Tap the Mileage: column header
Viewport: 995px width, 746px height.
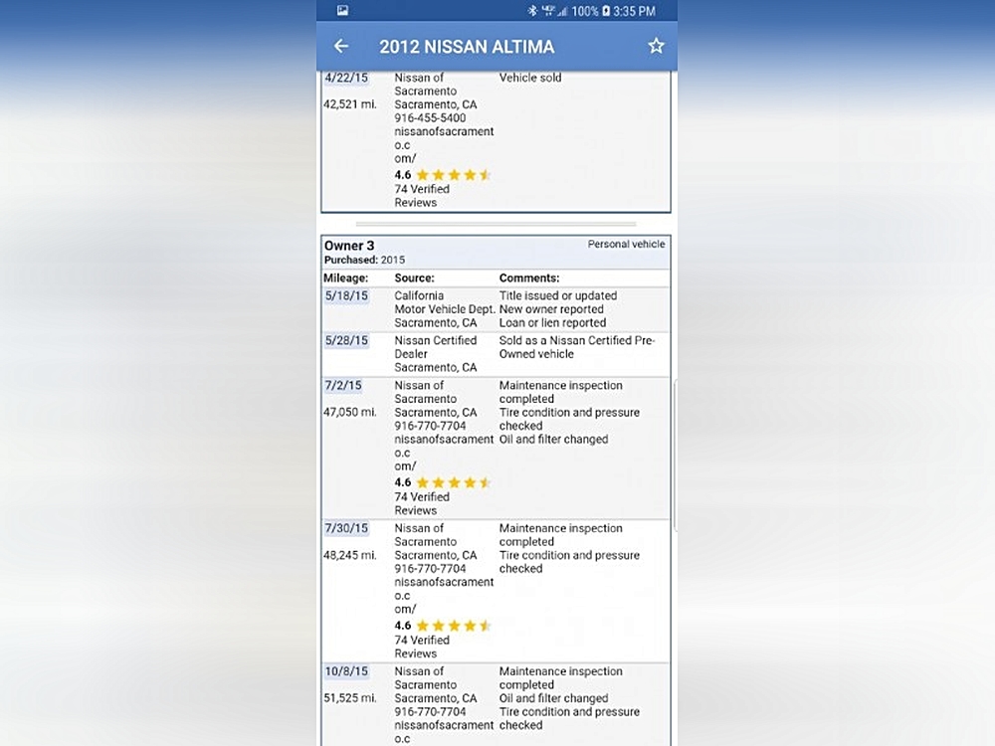[x=346, y=278]
